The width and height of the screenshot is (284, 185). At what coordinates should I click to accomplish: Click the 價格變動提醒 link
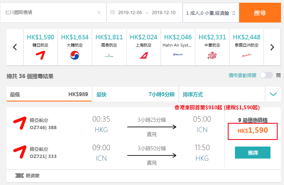point(242,75)
